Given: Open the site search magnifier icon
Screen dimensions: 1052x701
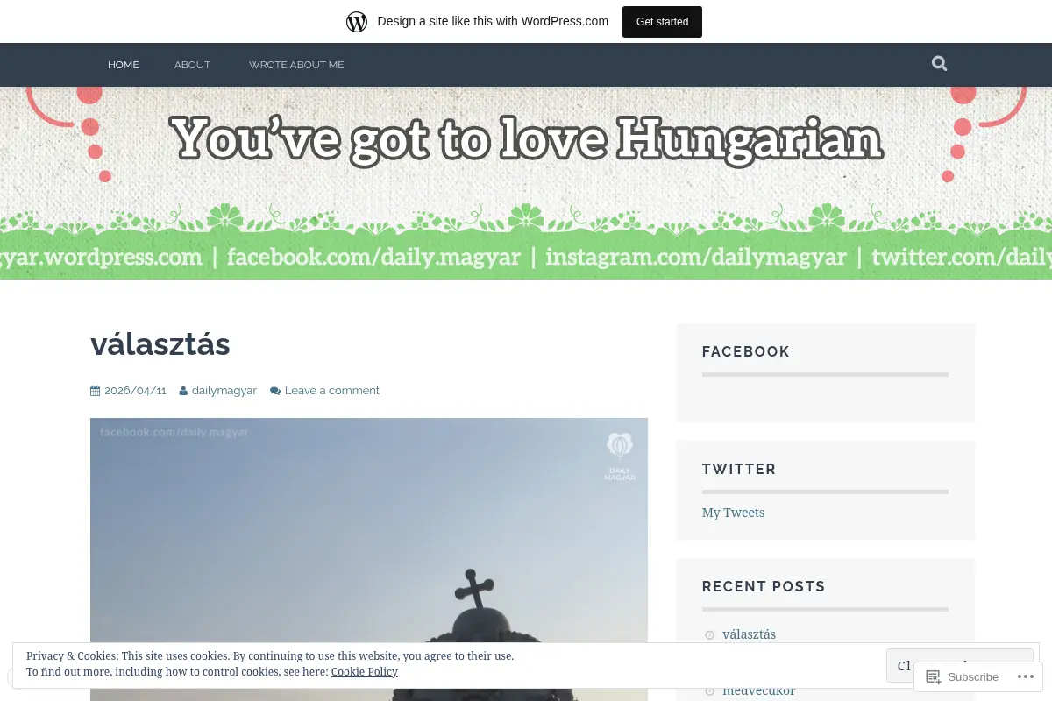Looking at the screenshot, I should (939, 64).
